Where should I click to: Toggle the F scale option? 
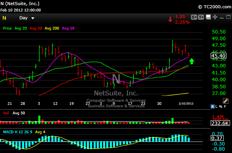pos(225,106)
